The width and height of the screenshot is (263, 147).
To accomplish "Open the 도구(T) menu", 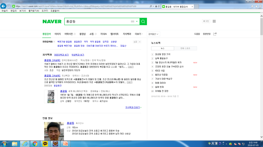I will [x=45, y=11].
